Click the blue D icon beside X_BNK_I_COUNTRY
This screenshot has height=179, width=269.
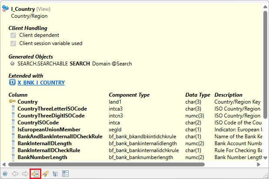point(12,82)
